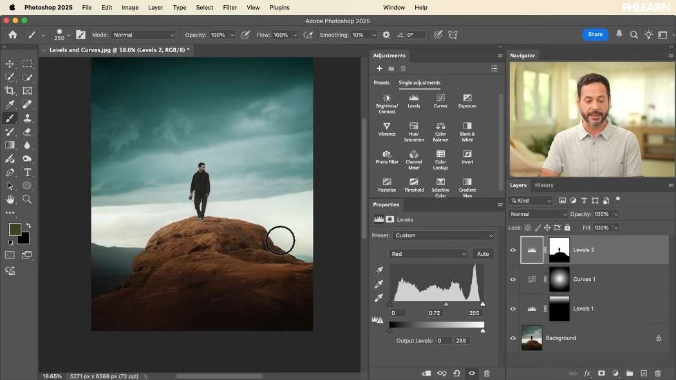Add a Hue/Saturation adjustment
This screenshot has height=380, width=676.
(x=413, y=132)
